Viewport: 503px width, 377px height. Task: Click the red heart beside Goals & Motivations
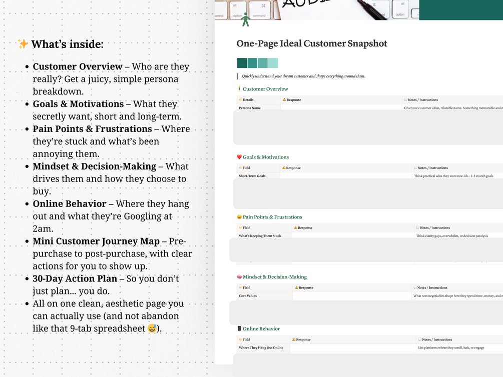(x=239, y=157)
